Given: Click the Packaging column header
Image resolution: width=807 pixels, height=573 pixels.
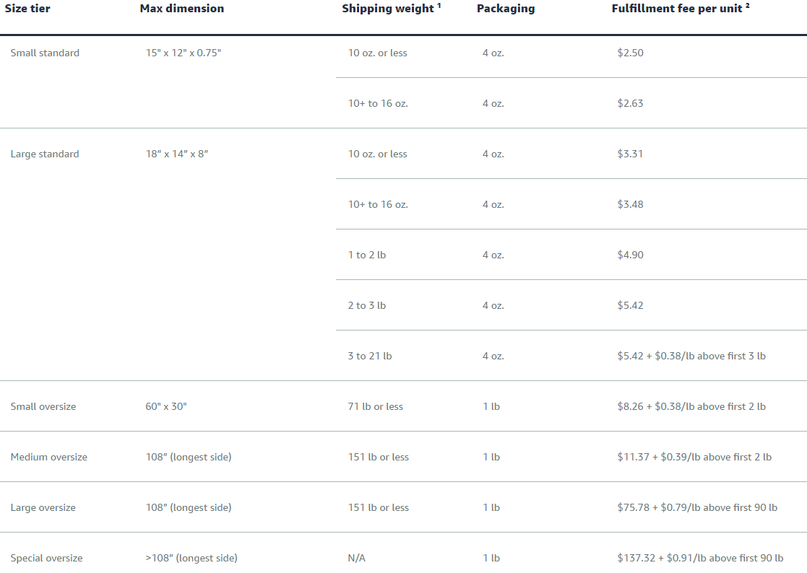Looking at the screenshot, I should point(506,9).
